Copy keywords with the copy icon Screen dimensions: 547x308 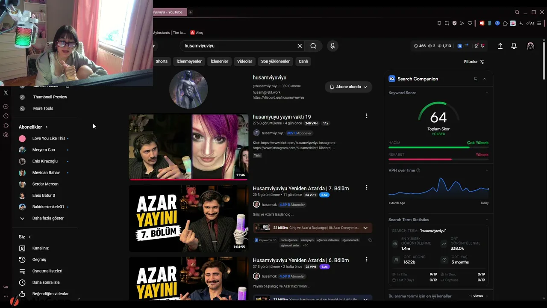pos(370,240)
